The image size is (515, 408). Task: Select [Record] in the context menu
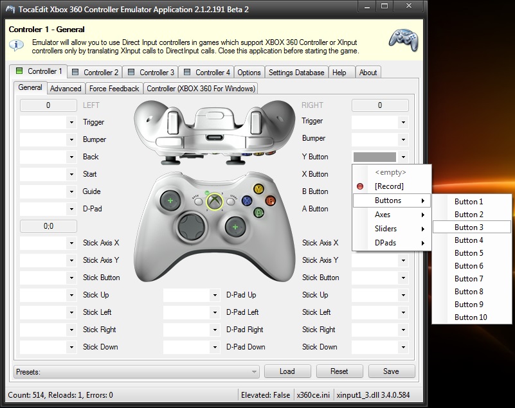pos(392,186)
